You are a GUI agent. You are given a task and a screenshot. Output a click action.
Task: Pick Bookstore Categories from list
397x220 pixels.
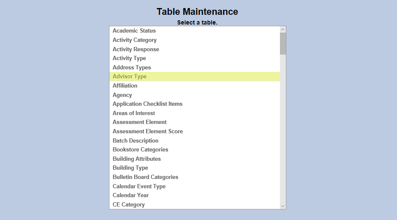pos(140,150)
